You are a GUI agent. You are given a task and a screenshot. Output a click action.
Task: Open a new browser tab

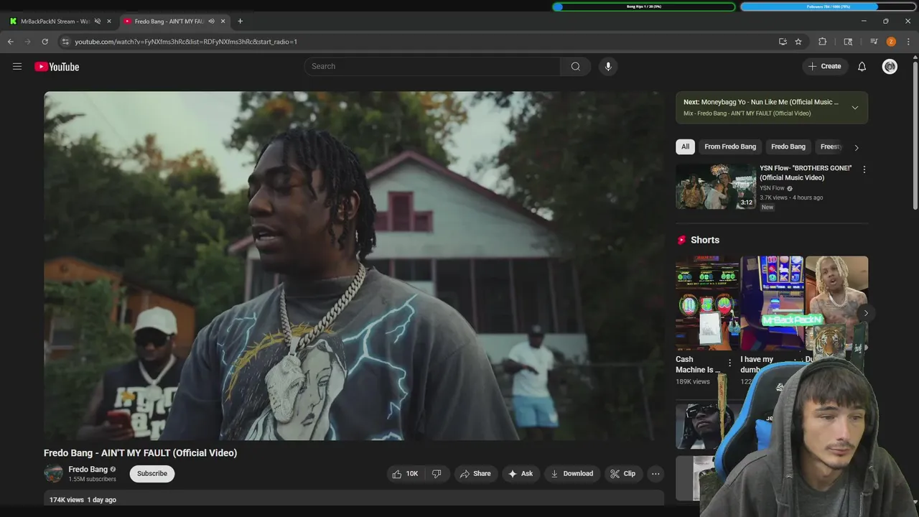240,22
